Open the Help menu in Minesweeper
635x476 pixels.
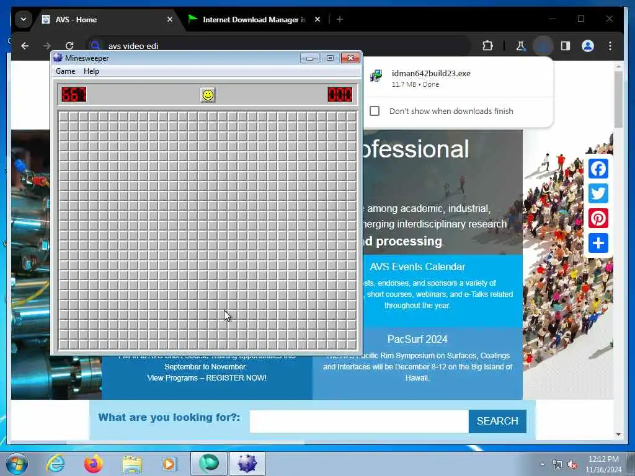(x=92, y=71)
